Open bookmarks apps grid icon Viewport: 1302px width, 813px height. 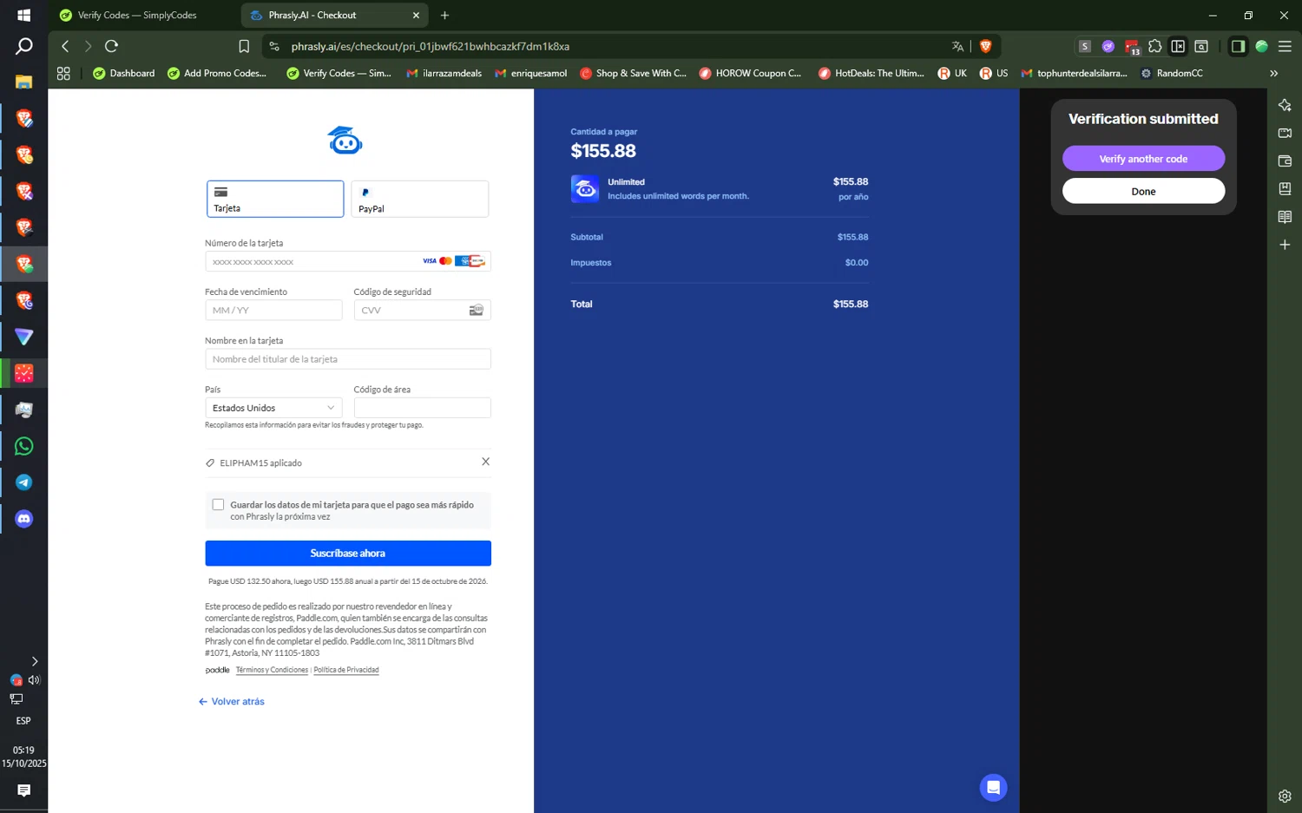63,74
